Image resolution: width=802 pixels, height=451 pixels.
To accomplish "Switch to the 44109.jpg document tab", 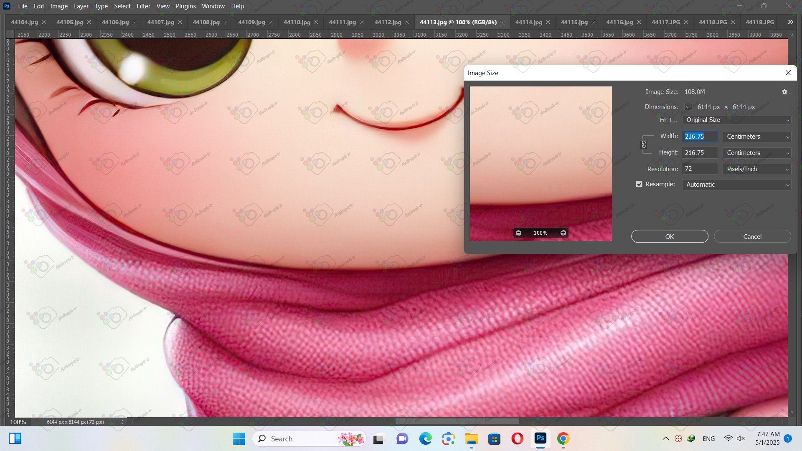I will [x=251, y=22].
